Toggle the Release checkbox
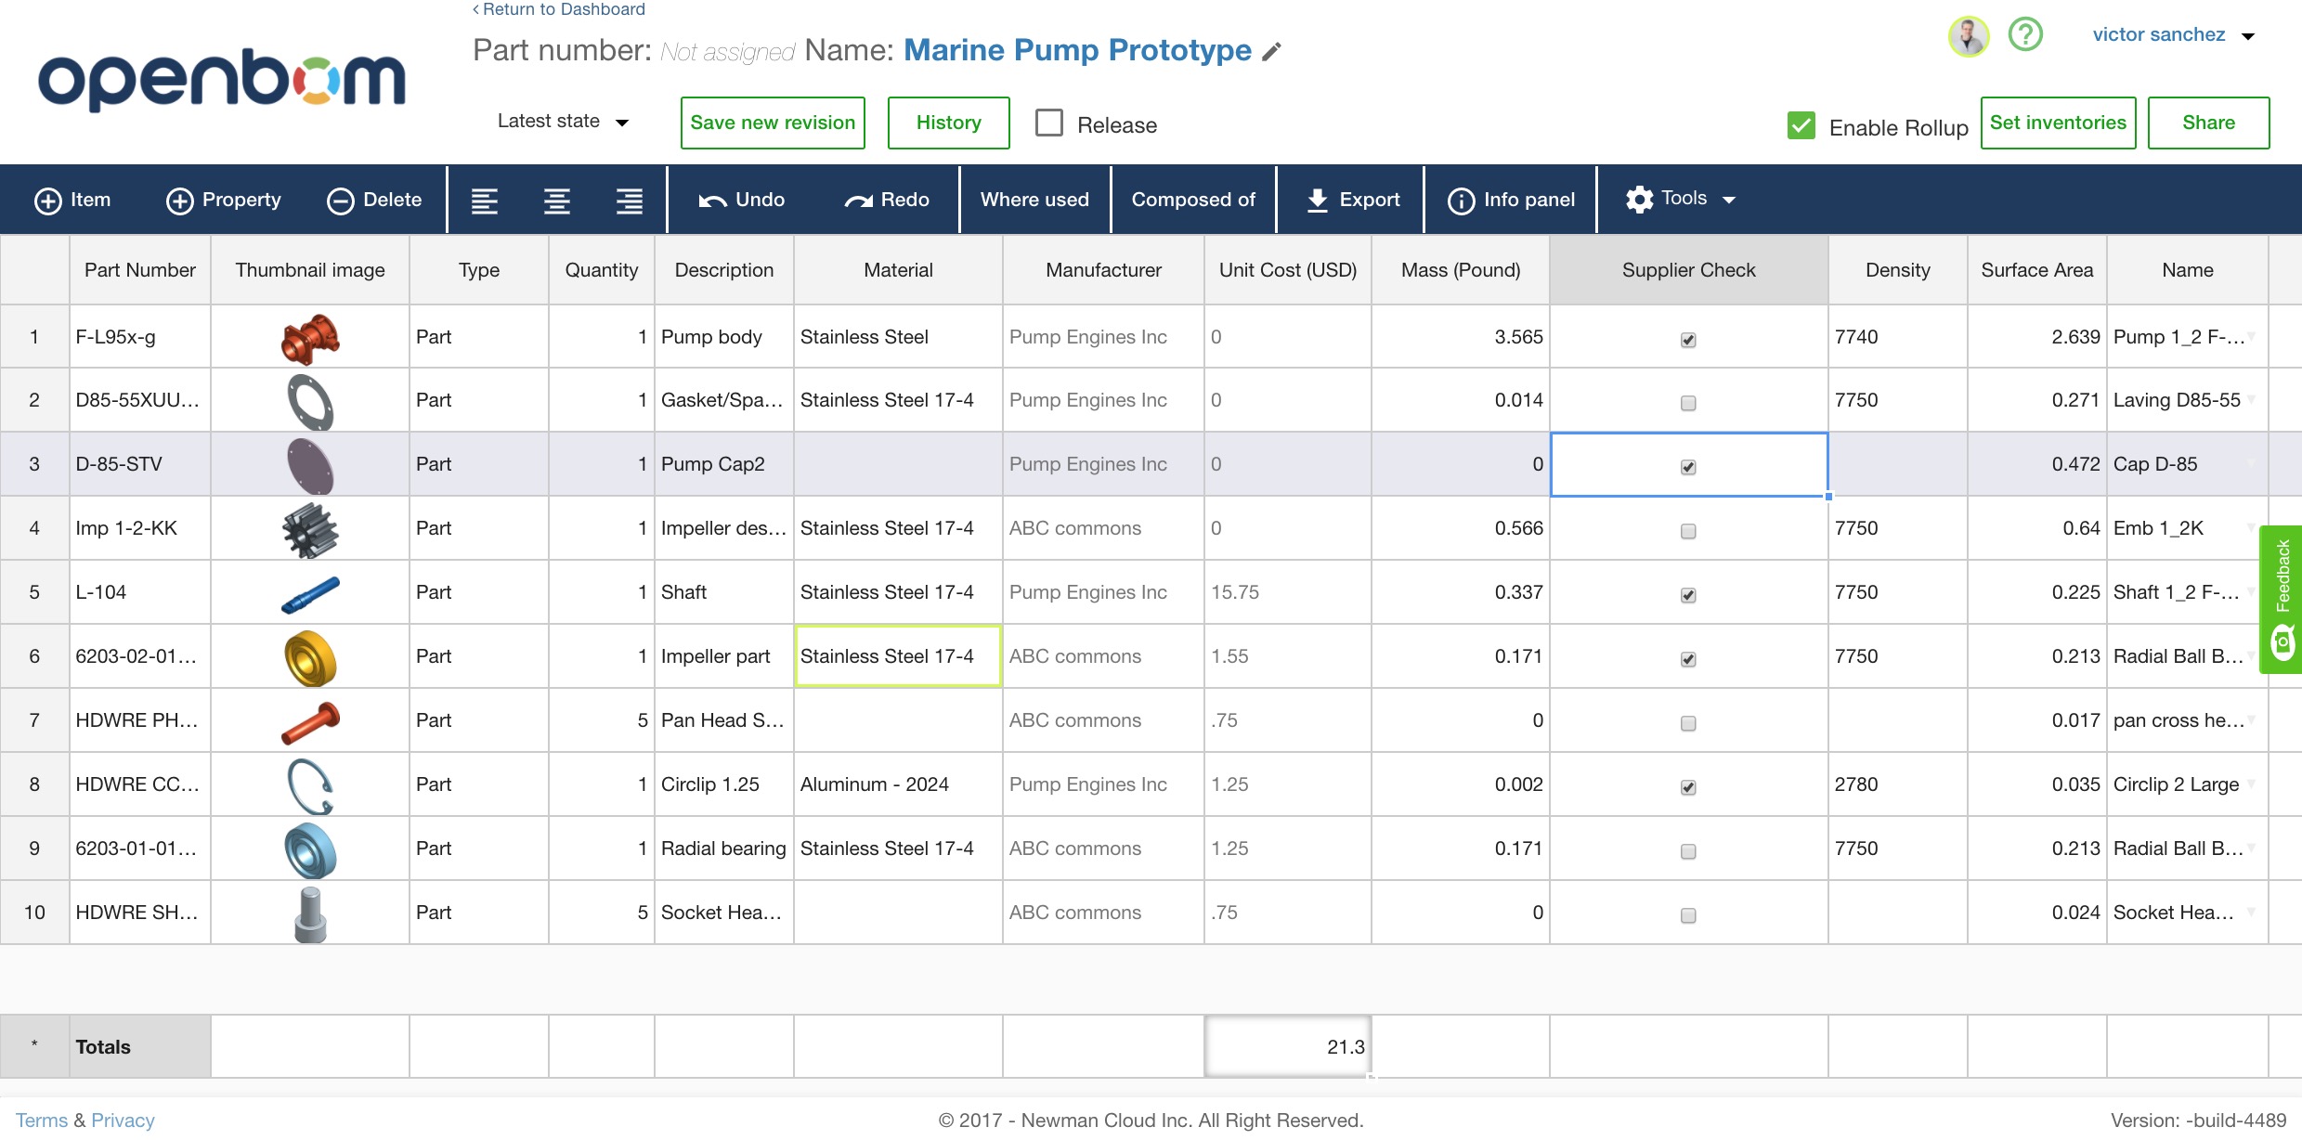This screenshot has width=2302, height=1140. 1049,123
